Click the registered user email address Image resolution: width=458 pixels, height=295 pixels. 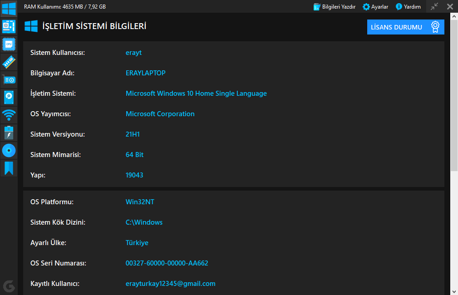pyautogui.click(x=170, y=284)
